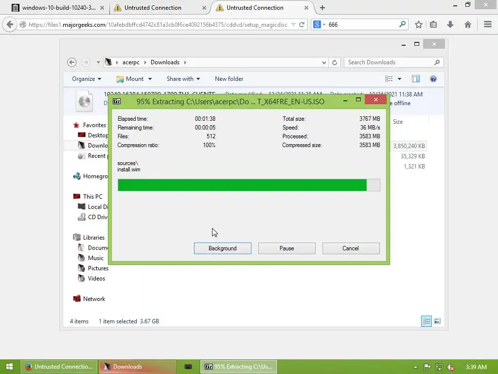Reload the page in Firefox
Screen dimensions: 498x374
tap(302, 24)
